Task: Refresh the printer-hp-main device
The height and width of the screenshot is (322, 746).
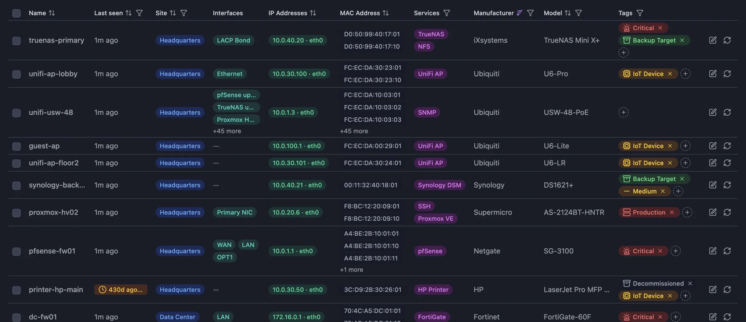Action: 727,290
